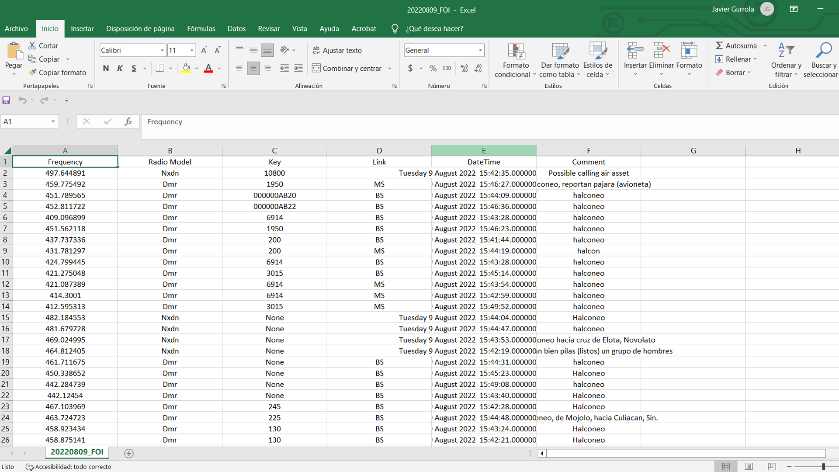839x472 pixels.
Task: Open the Fórmulas ribbon tab
Action: 201,28
